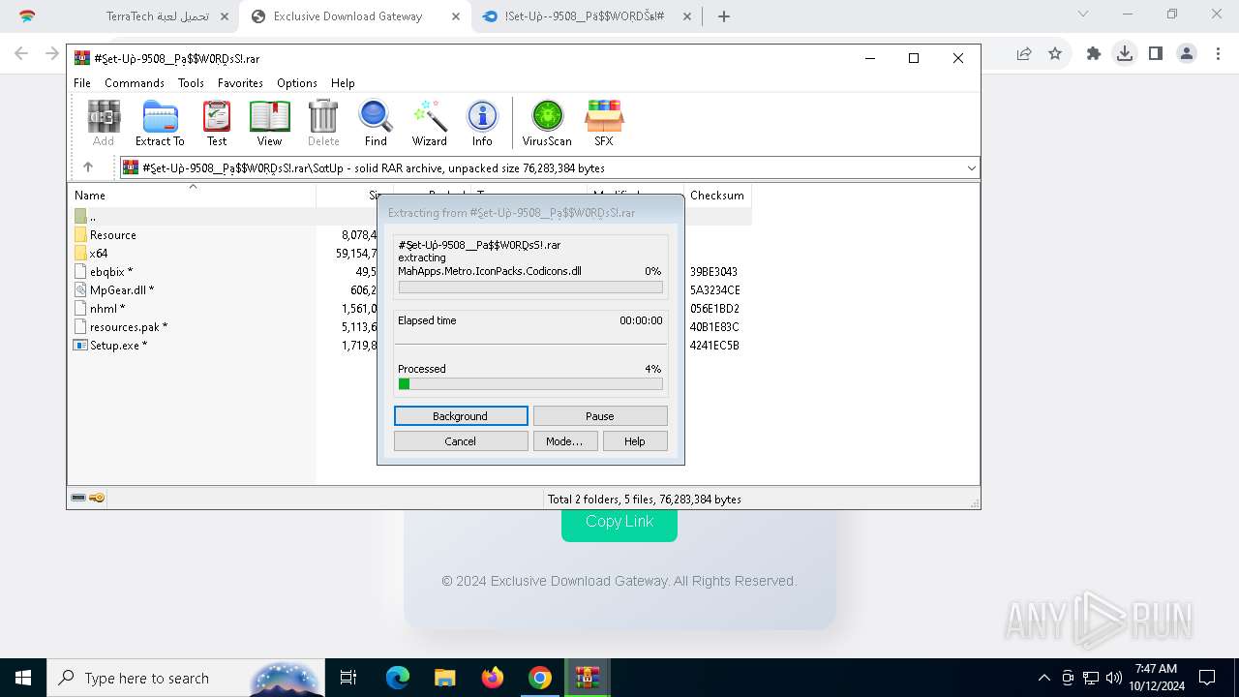
Task: Open the notifications center icon
Action: point(1207,678)
